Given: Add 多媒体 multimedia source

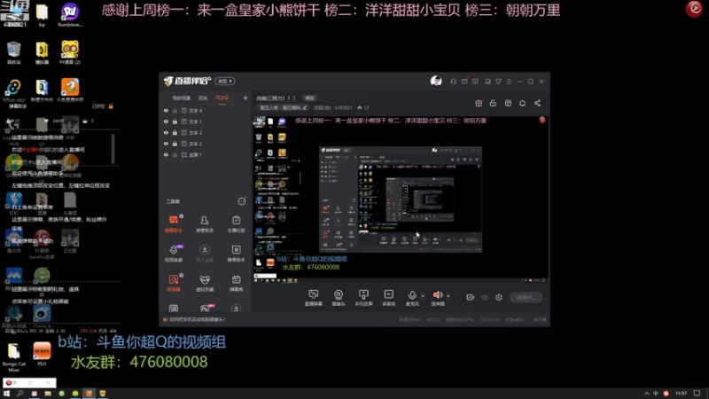Looking at the screenshot, I should 388,298.
